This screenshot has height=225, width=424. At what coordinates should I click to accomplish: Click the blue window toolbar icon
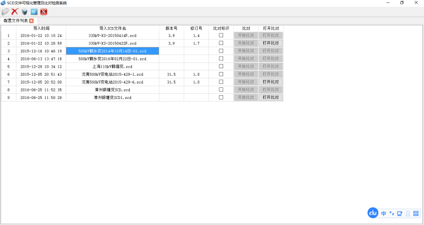point(34,12)
